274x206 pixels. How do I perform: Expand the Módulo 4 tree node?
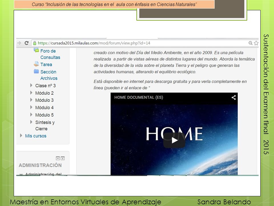coord(31,107)
